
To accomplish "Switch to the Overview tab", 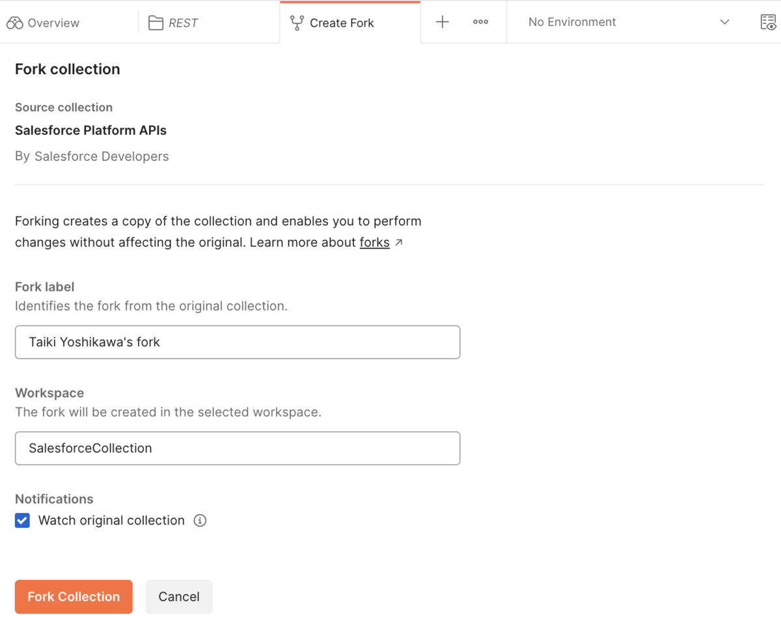I will pos(53,23).
